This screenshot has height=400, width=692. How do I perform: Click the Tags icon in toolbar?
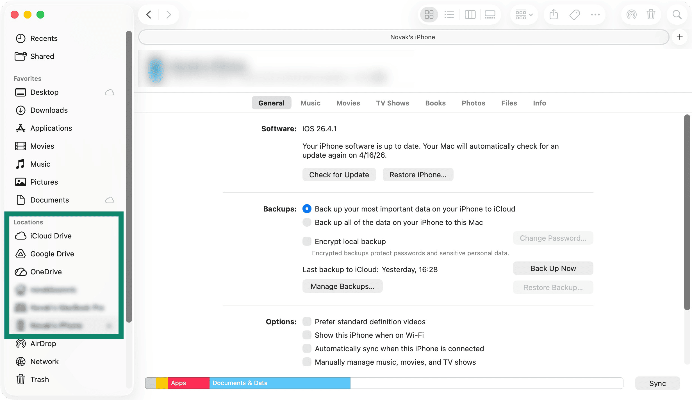(574, 15)
